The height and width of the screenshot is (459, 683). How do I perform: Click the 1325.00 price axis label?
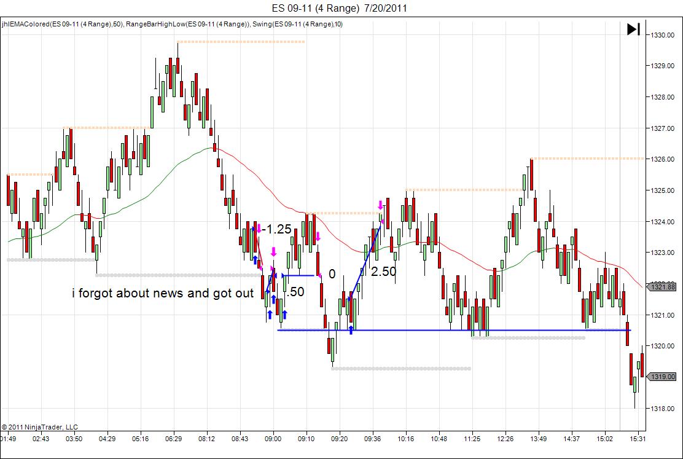(662, 190)
